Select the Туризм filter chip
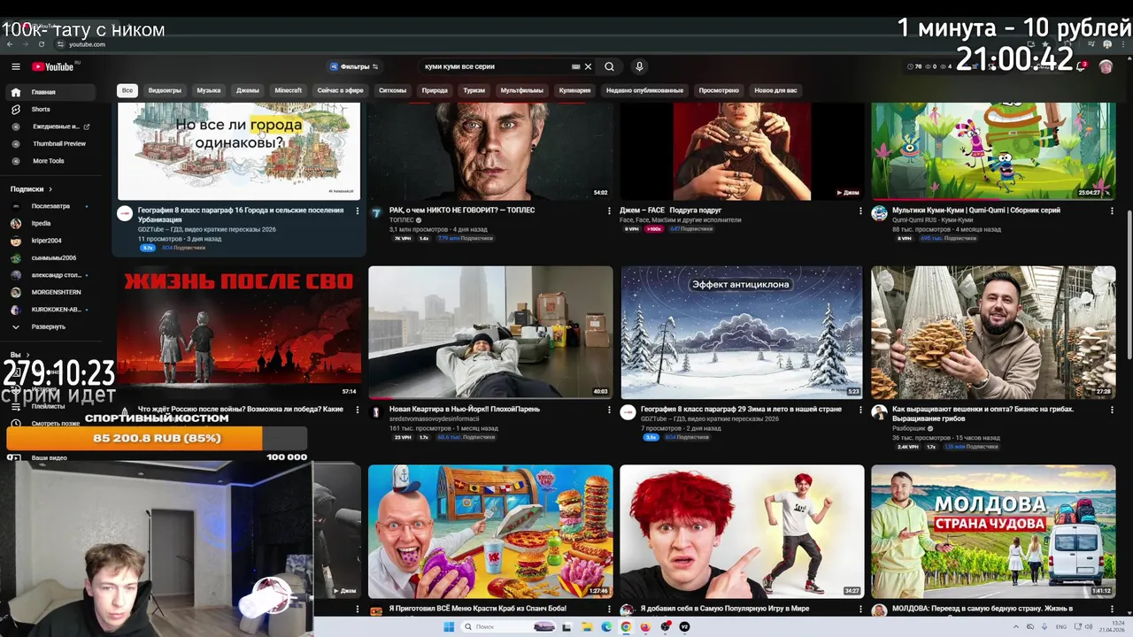The width and height of the screenshot is (1133, 637). coord(474,90)
